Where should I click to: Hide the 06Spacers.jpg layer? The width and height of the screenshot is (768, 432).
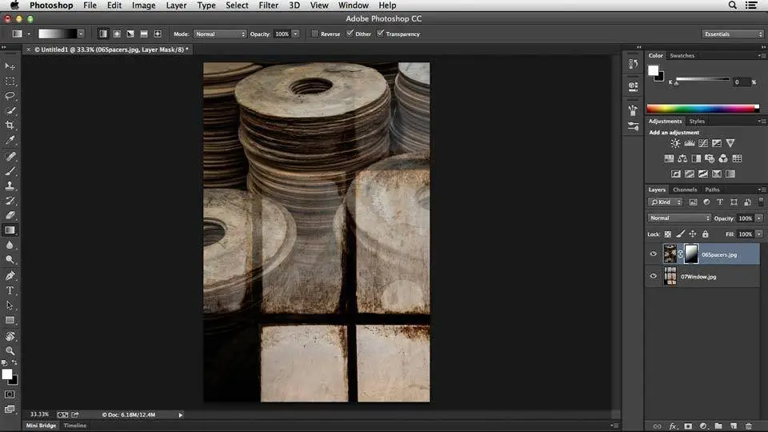[653, 254]
